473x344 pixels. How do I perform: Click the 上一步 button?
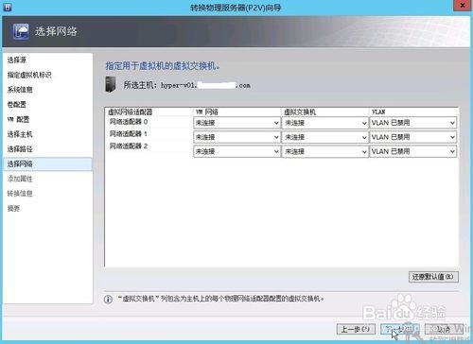click(x=356, y=329)
